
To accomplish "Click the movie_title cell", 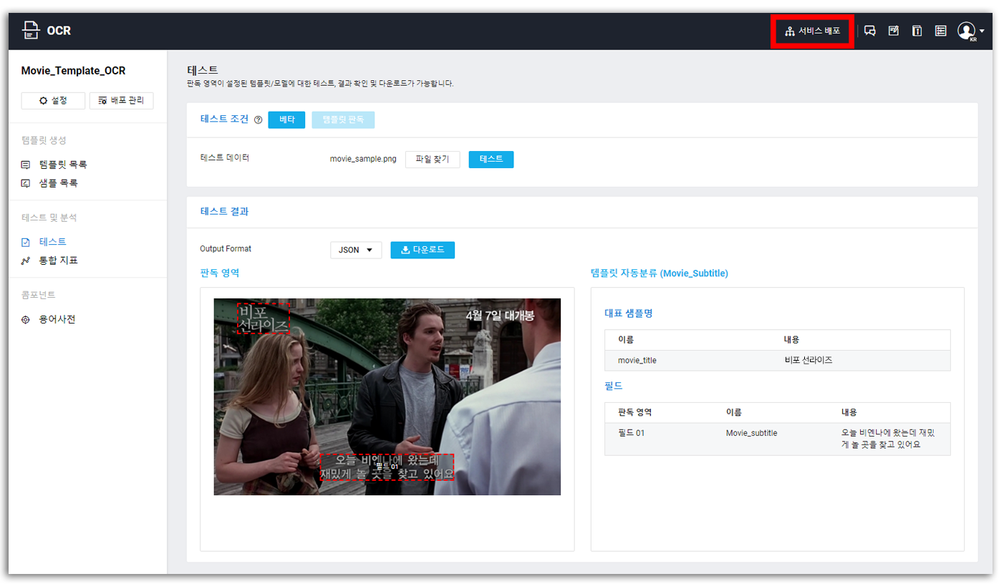I will coord(637,361).
